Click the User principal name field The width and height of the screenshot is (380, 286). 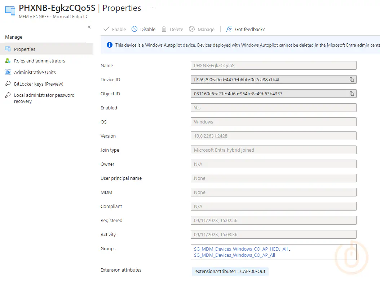(x=273, y=178)
